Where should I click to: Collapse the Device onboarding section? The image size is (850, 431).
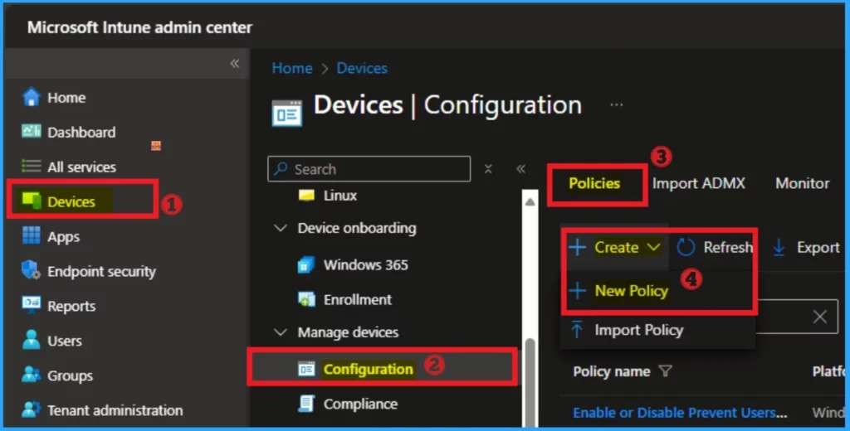point(281,228)
